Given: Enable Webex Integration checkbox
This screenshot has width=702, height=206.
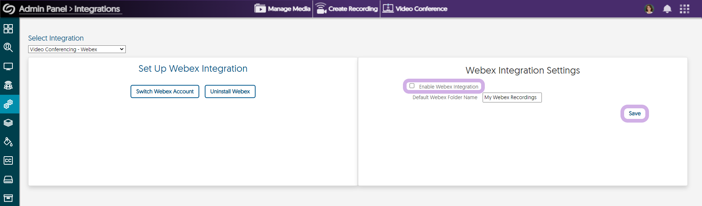Looking at the screenshot, I should [412, 86].
